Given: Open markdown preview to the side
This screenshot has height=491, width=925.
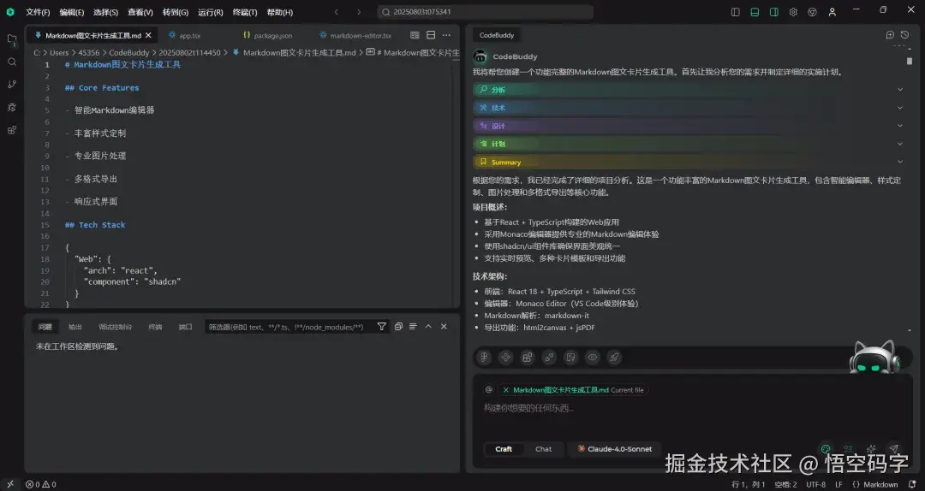Looking at the screenshot, I should click(x=415, y=35).
